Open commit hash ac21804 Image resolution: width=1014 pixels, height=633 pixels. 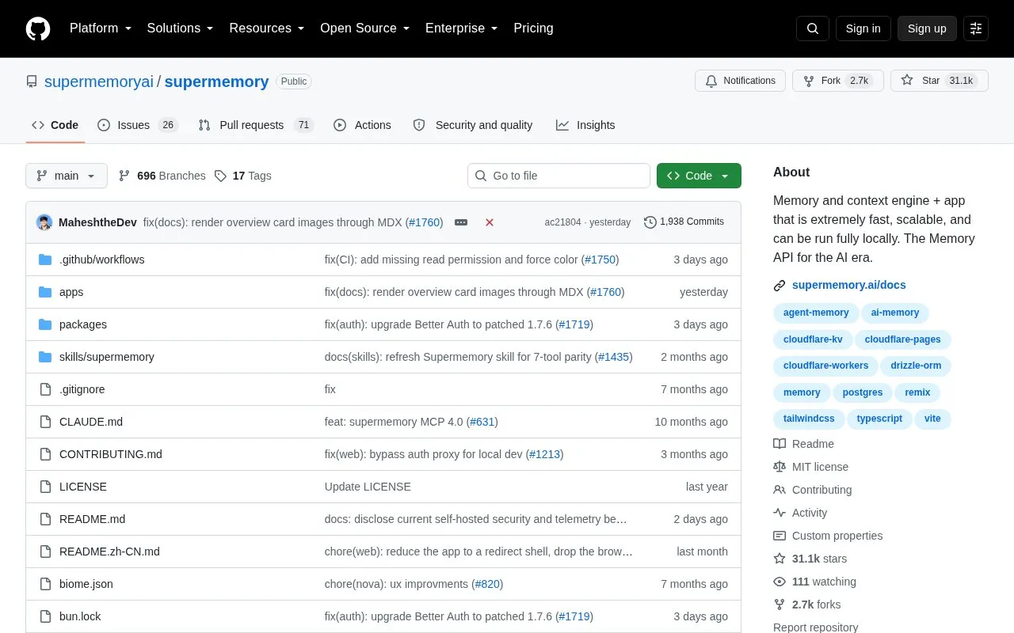coord(562,222)
